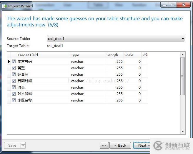Click the row selector of 本方号码
This screenshot has width=193, height=154.
(9, 62)
